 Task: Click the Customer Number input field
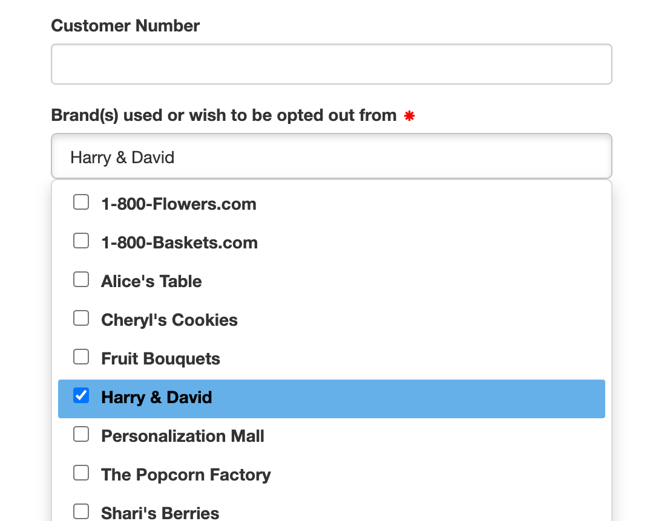coord(331,63)
